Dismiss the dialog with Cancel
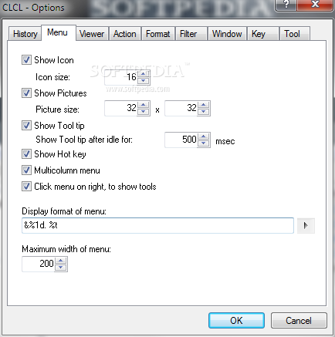This screenshot has height=337, width=335. tap(299, 321)
